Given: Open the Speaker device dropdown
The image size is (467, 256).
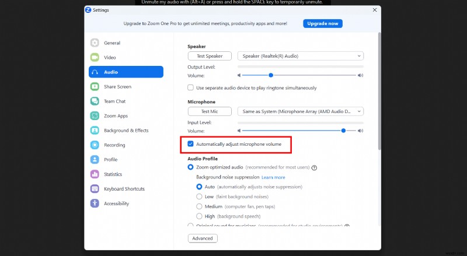Looking at the screenshot, I should (x=301, y=56).
